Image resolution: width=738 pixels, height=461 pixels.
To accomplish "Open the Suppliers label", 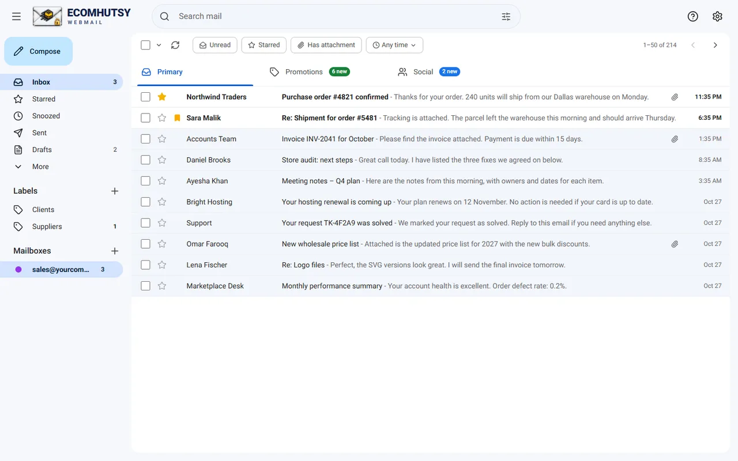I will [62, 226].
